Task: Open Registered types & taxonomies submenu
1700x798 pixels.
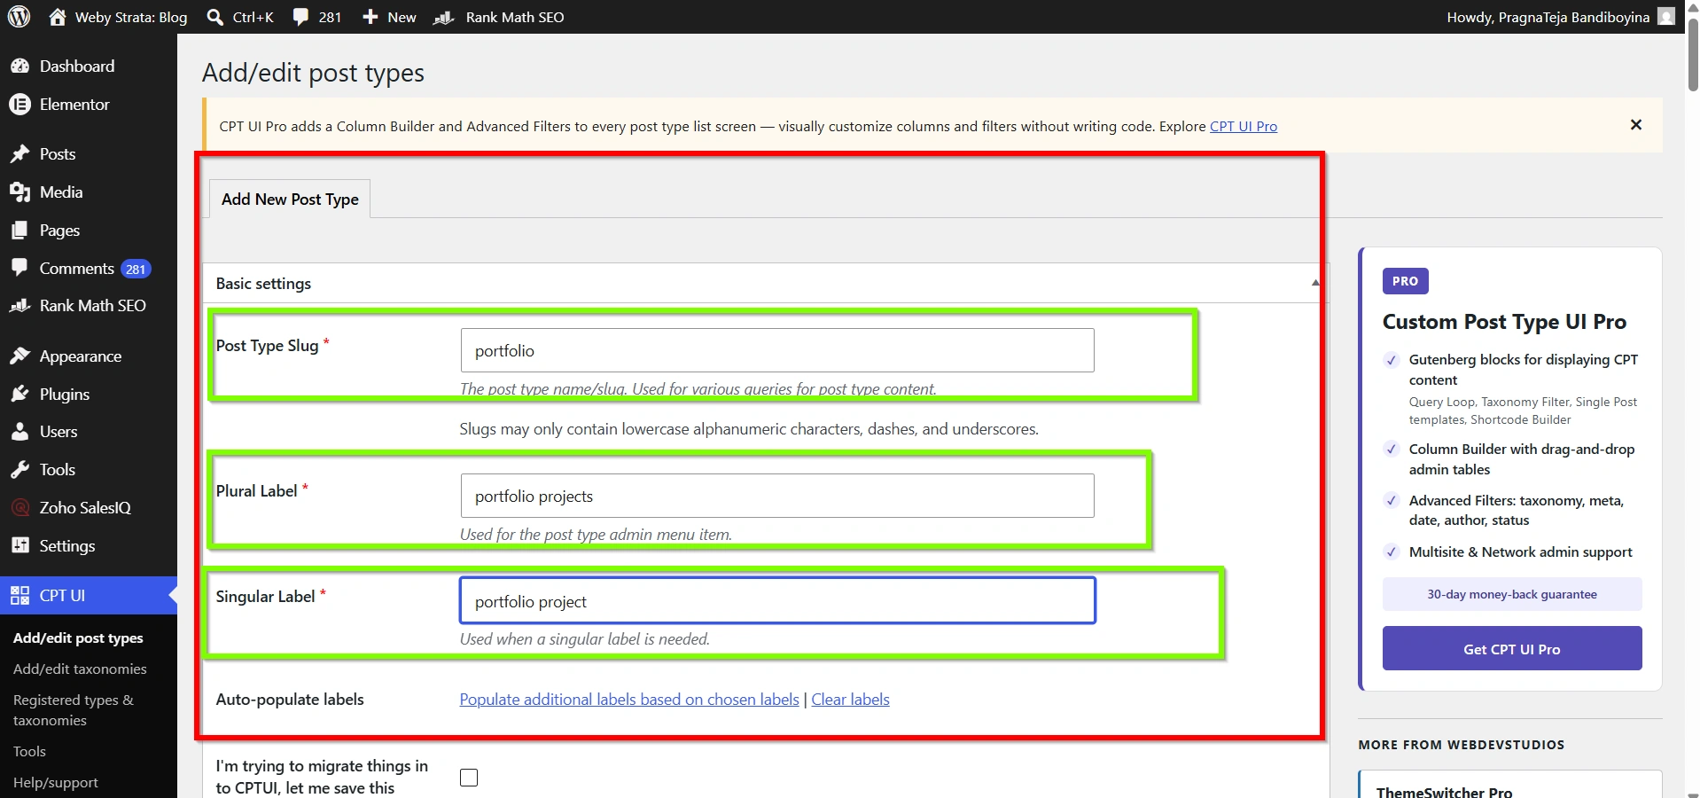Action: pyautogui.click(x=74, y=710)
